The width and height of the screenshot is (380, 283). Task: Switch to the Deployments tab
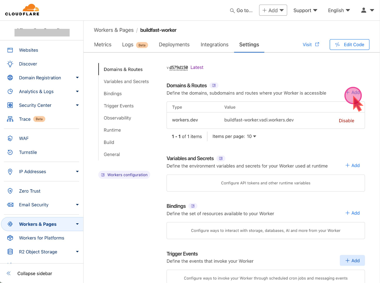174,45
